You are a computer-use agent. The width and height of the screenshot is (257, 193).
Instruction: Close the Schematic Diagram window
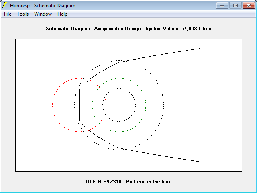(249, 5)
